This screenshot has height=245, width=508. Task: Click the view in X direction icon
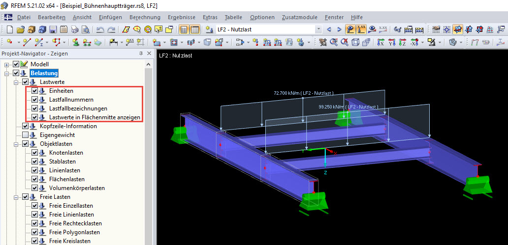(x=381, y=42)
